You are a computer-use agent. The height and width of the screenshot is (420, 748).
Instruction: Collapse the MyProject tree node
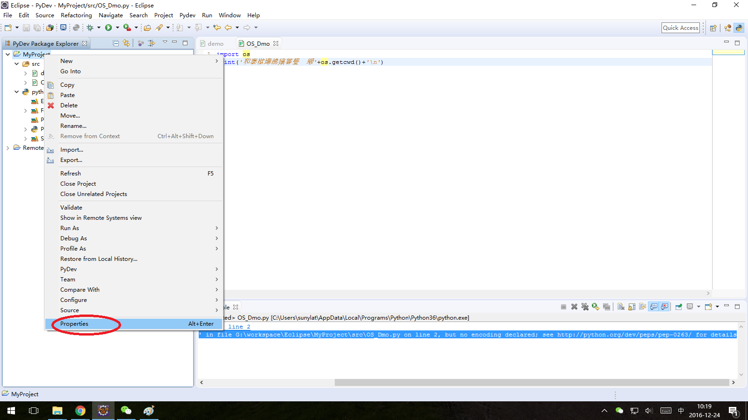8,54
